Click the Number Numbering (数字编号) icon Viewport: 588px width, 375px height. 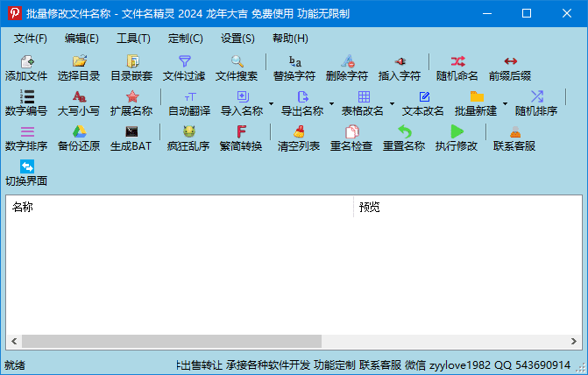coord(26,103)
